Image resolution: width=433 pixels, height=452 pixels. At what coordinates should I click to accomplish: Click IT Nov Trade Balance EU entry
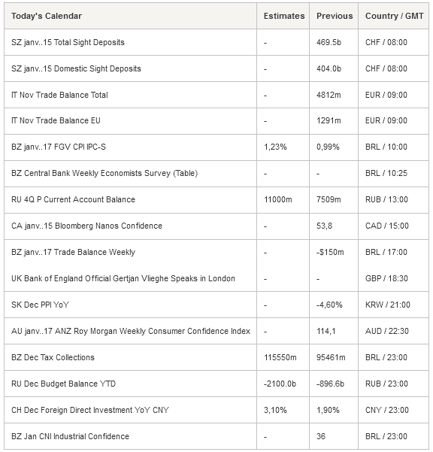tap(56, 120)
